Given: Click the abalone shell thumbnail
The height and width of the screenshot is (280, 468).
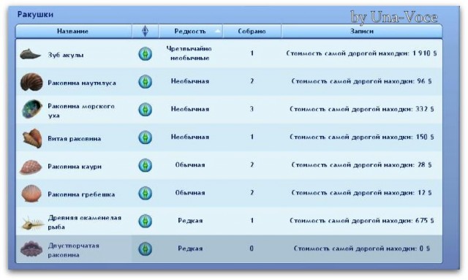Looking at the screenshot, I should coord(32,109).
